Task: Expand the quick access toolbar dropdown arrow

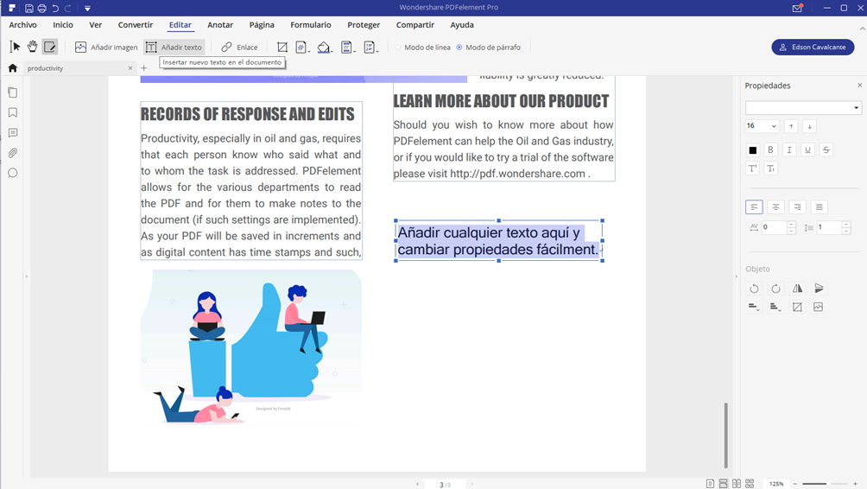Action: point(87,9)
